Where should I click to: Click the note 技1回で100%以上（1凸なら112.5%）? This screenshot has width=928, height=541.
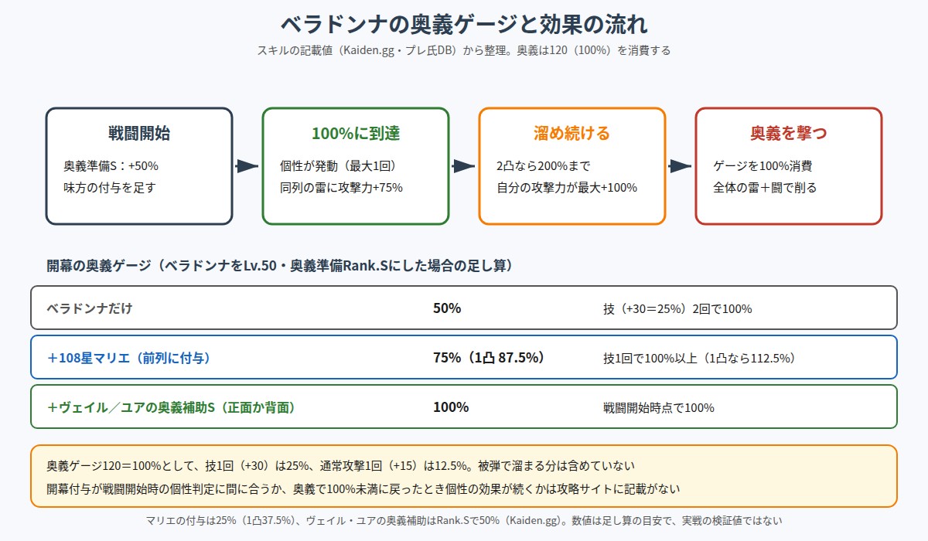click(699, 358)
